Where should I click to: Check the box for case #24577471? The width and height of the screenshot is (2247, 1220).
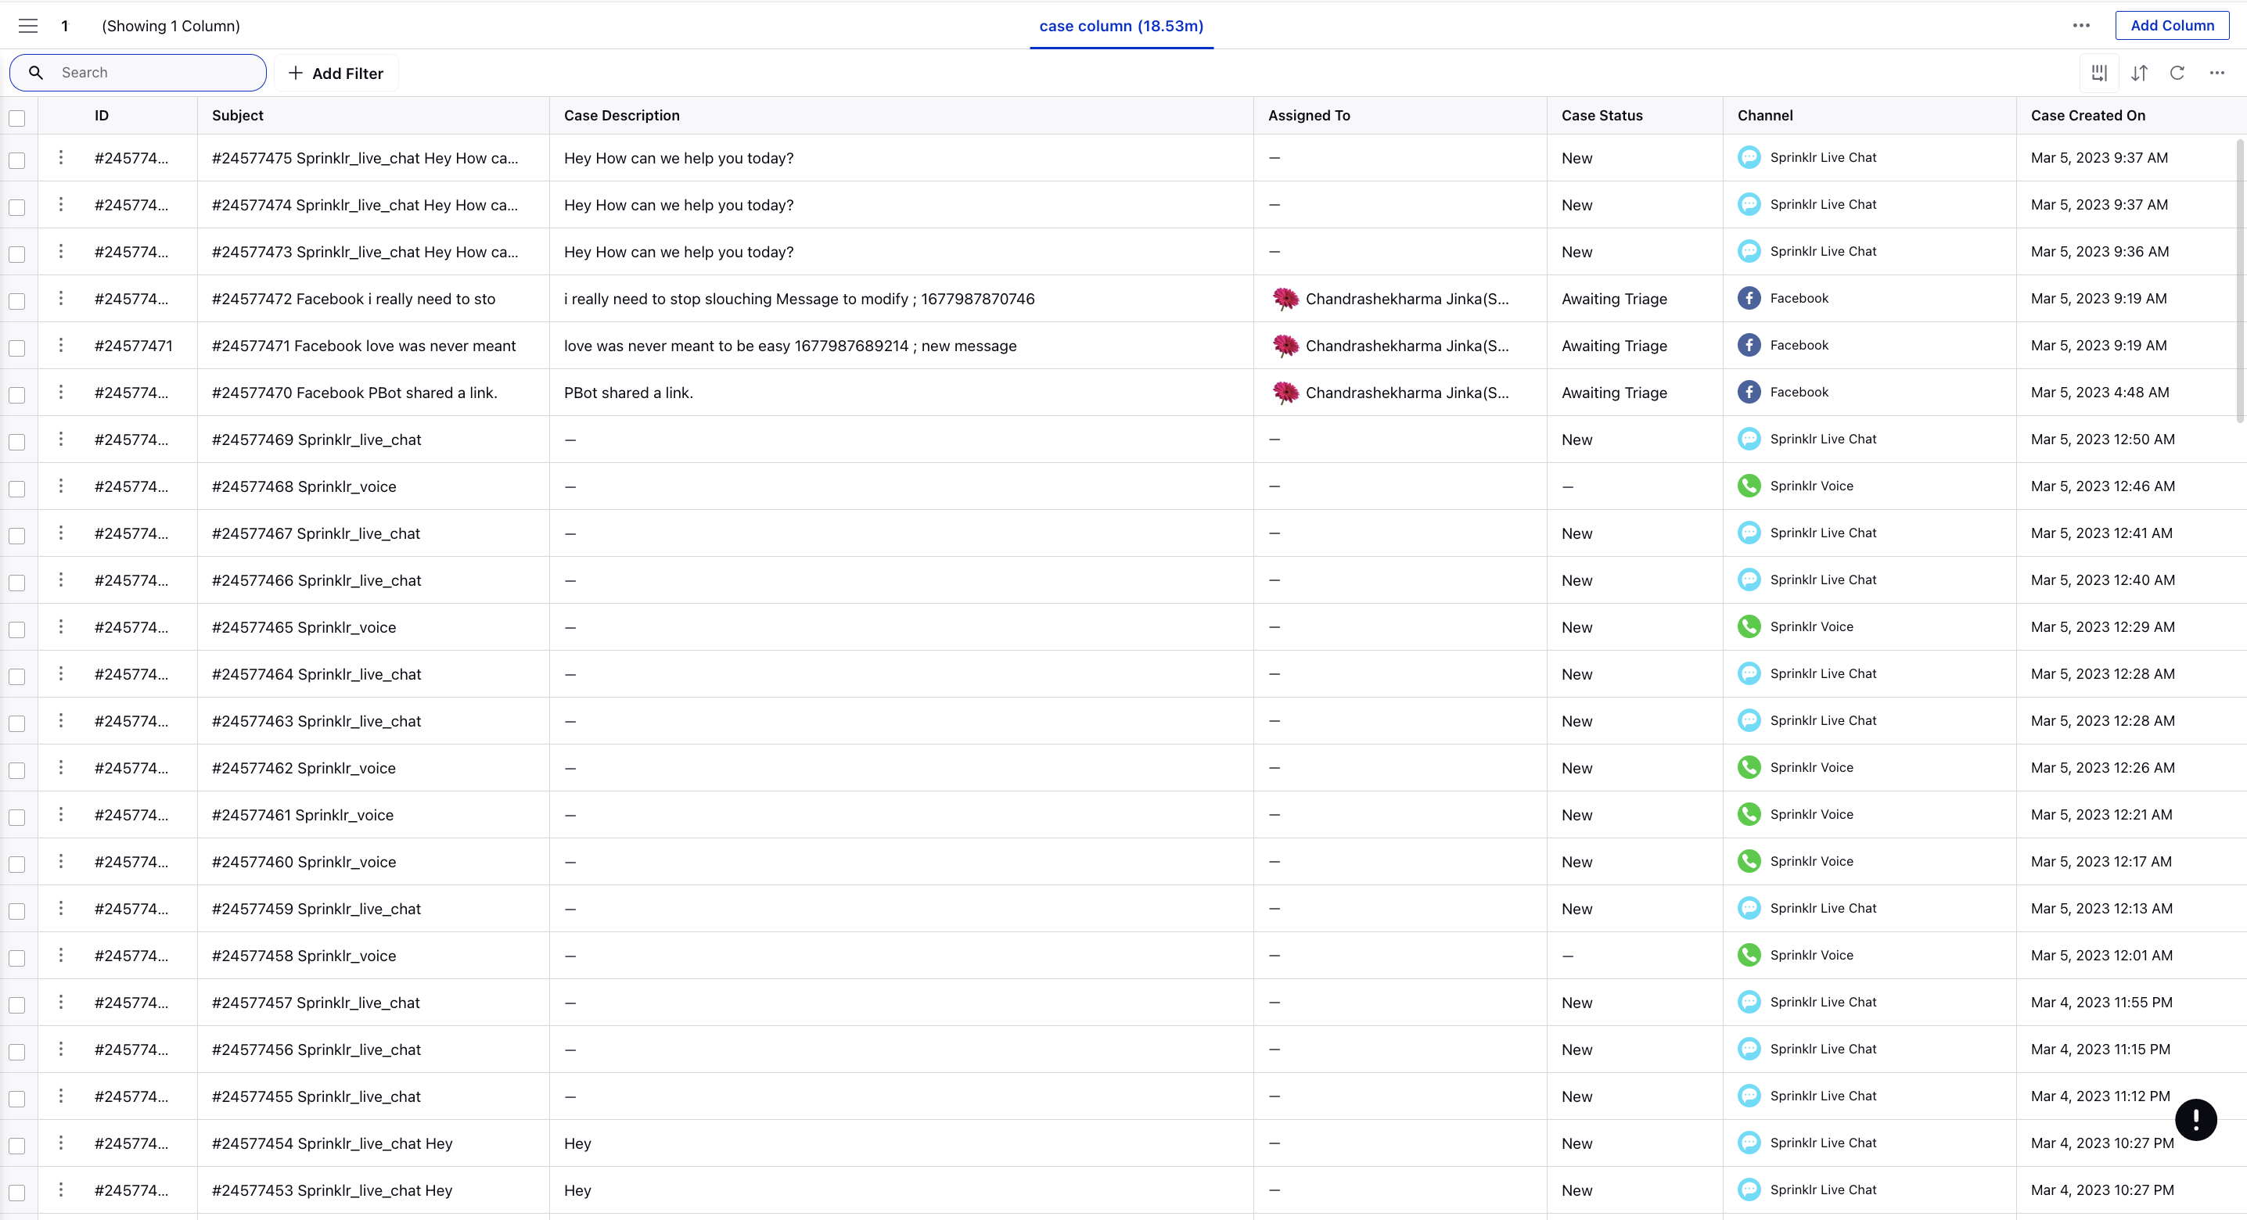pos(17,348)
